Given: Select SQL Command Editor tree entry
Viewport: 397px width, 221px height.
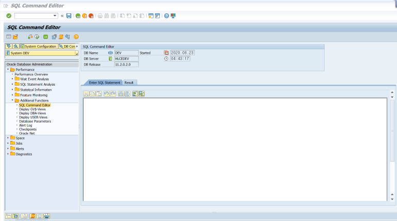Looking at the screenshot, I should 35,105.
